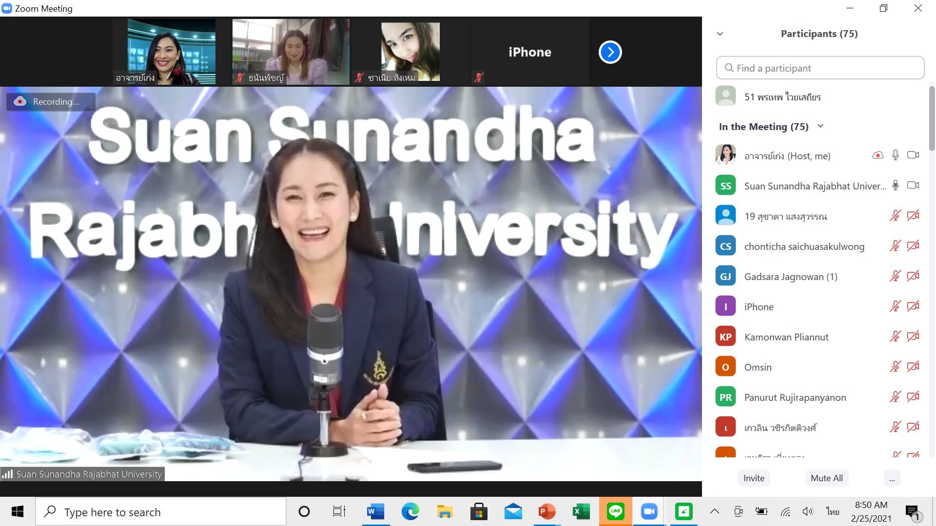Viewport: 936px width, 526px height.
Task: Click host's recording status icon in participant list
Action: [x=877, y=155]
